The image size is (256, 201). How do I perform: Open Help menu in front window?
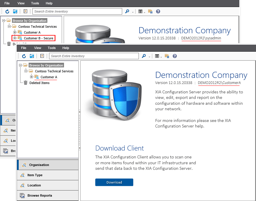tap(66, 48)
